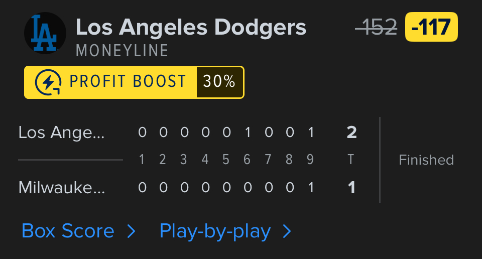This screenshot has height=259, width=482.
Task: Click the crossed-out -152 original odds
Action: click(376, 27)
